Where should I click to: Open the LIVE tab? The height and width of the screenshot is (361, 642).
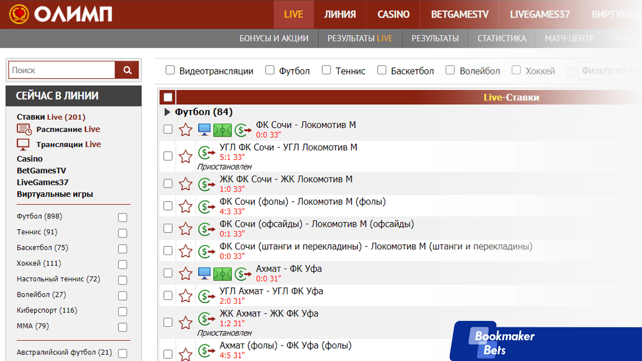pyautogui.click(x=293, y=14)
